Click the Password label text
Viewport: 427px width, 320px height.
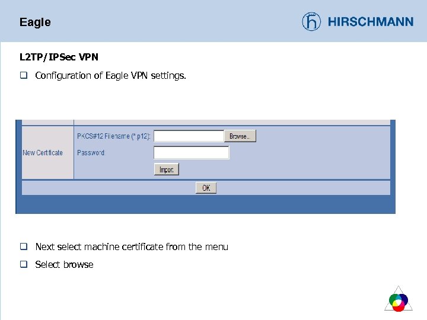(91, 153)
